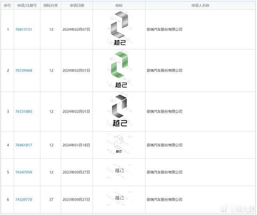Click the 越己 text trademark in row 5
257x215 pixels.
[x=119, y=171]
